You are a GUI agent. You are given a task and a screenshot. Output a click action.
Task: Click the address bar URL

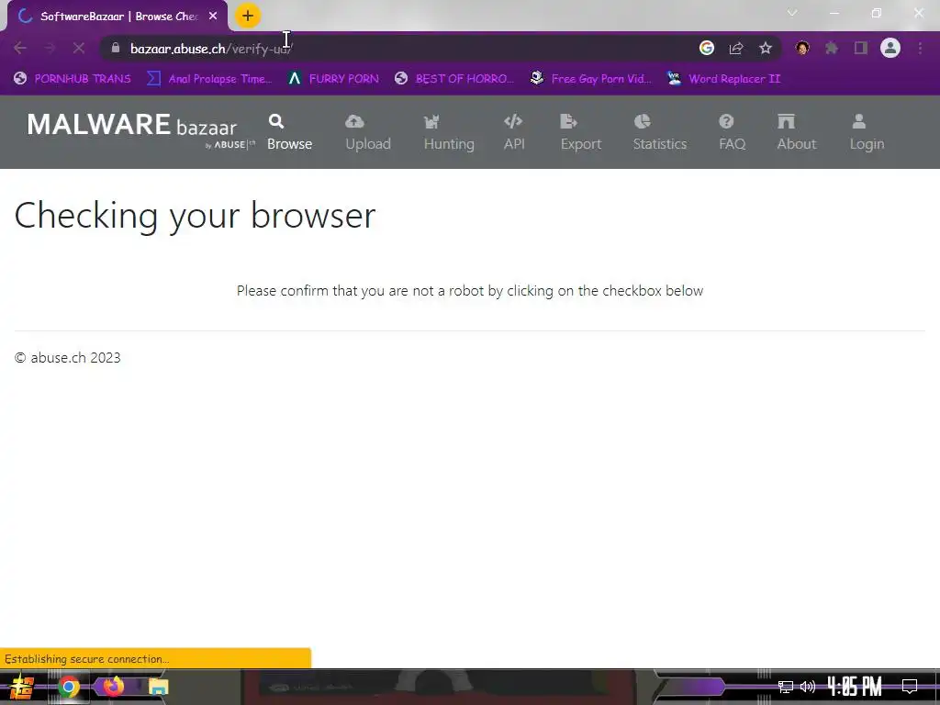211,49
